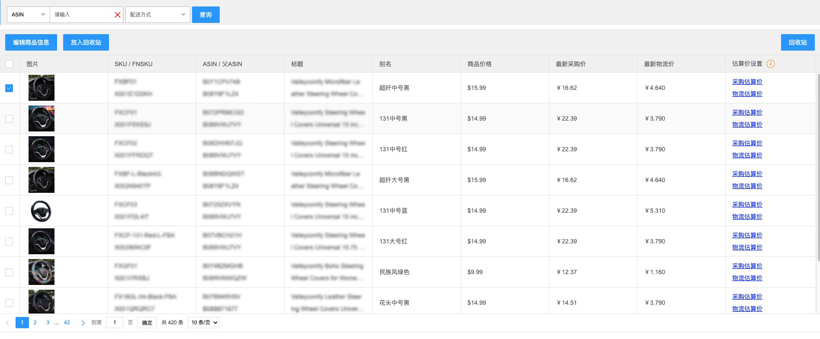820x339 pixels.
Task: Open thumbnail of 民族风绿色 product
Action: point(42,272)
